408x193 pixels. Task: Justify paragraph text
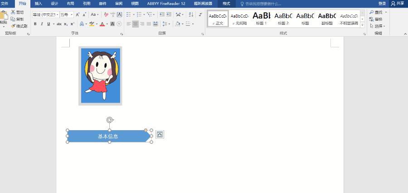pos(149,24)
